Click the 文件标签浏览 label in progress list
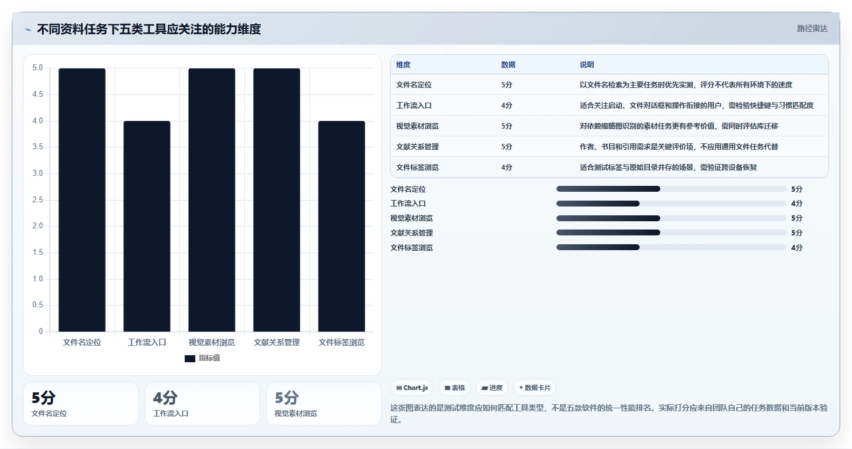 (412, 248)
